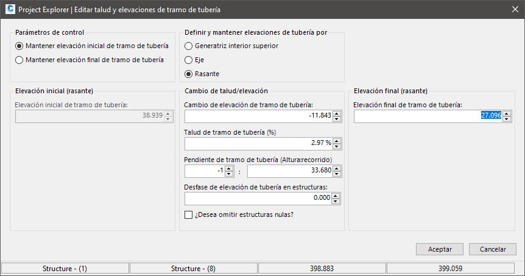525x276 pixels.
Task: Click the Cancelar button
Action: pos(493,249)
